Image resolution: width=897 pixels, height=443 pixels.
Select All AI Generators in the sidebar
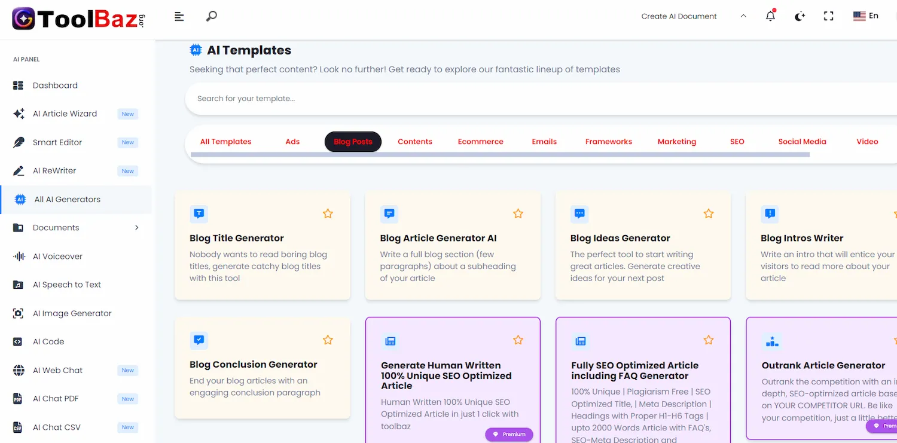[76, 200]
